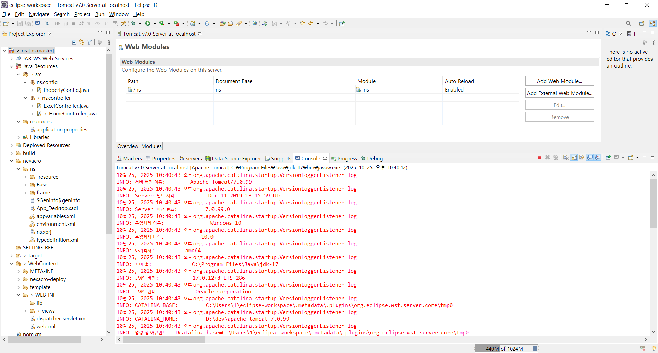Switch to the Servers tab
The height and width of the screenshot is (353, 658).
(x=191, y=158)
